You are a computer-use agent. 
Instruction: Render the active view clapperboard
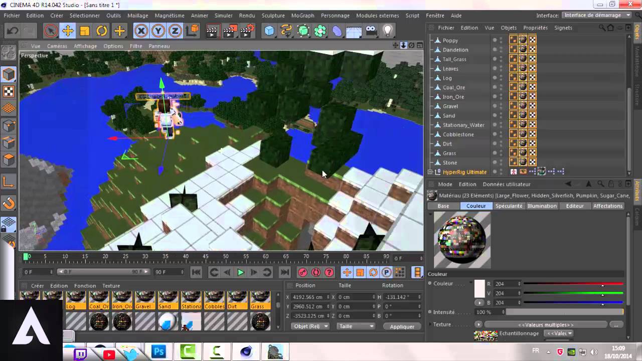213,31
